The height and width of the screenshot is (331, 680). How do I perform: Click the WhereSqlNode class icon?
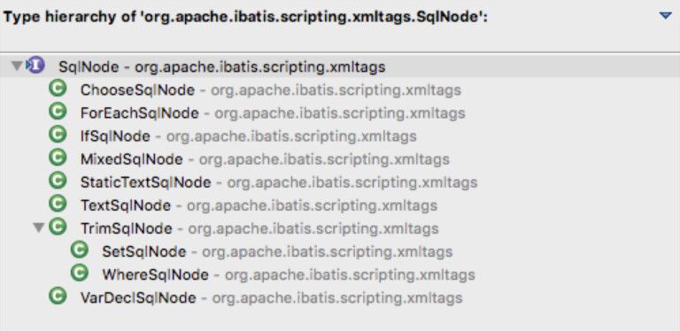click(80, 273)
